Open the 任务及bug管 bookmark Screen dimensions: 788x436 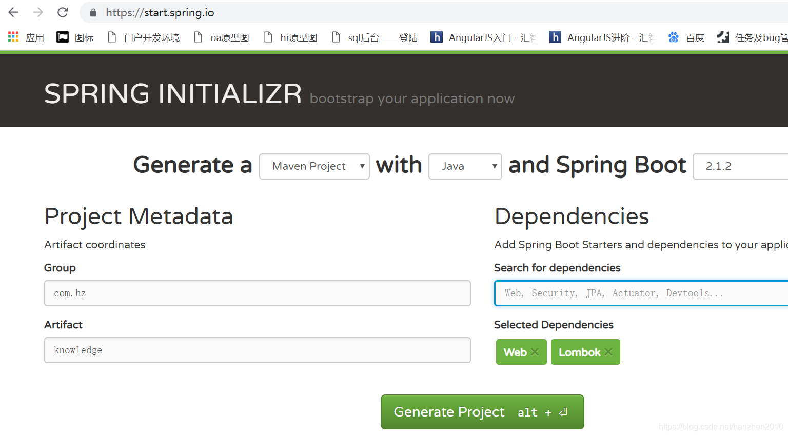(752, 37)
